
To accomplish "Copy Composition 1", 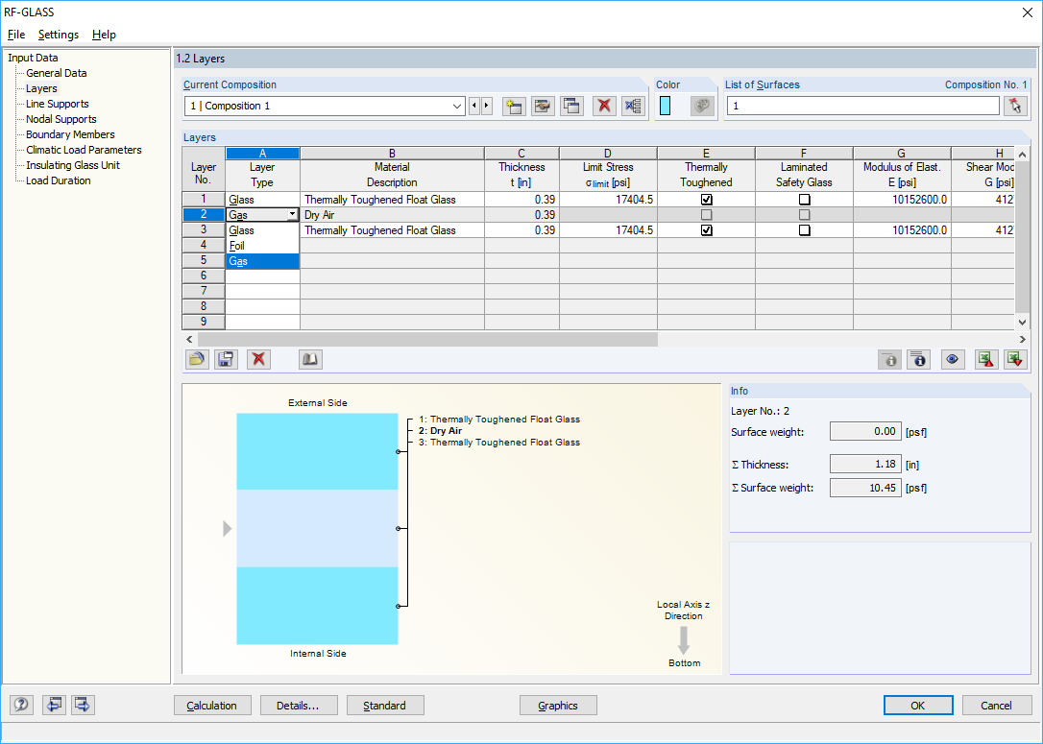I will click(571, 106).
